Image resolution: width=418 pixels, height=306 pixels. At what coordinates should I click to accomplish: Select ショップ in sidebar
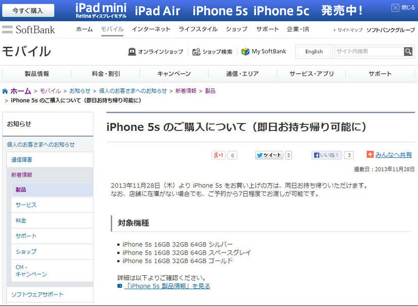coord(52,251)
